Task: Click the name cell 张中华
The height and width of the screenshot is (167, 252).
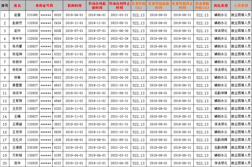Action: click(17, 39)
